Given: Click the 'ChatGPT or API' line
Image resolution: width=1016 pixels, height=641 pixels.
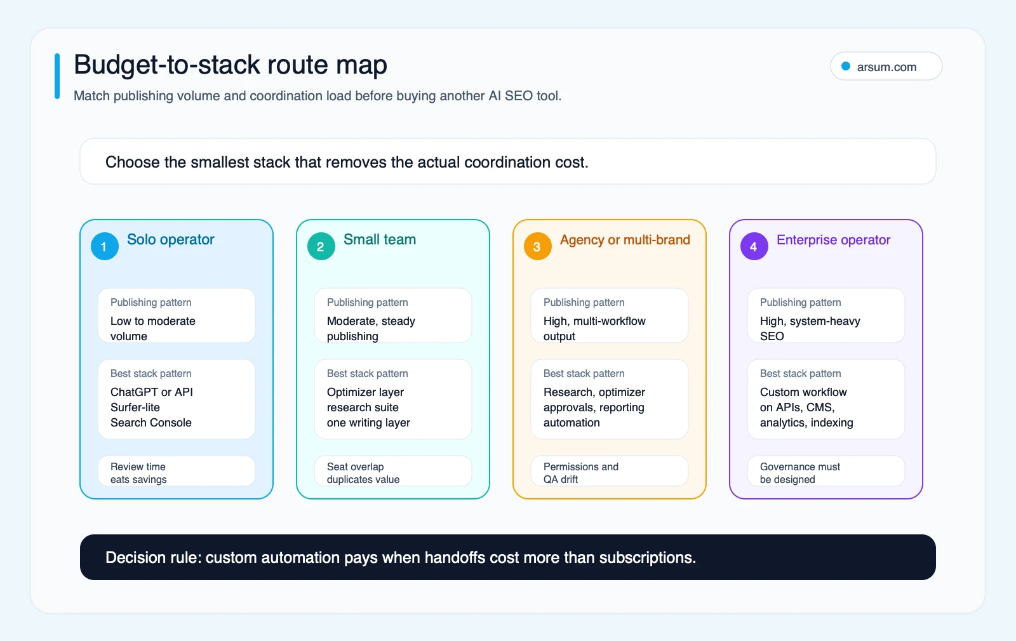Looking at the screenshot, I should pyautogui.click(x=152, y=392).
